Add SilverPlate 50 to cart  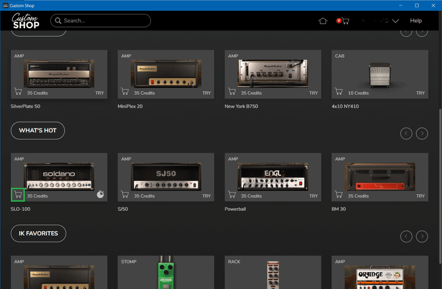(x=18, y=92)
